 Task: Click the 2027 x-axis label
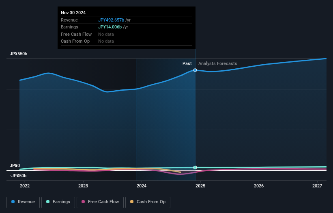tap(317, 186)
